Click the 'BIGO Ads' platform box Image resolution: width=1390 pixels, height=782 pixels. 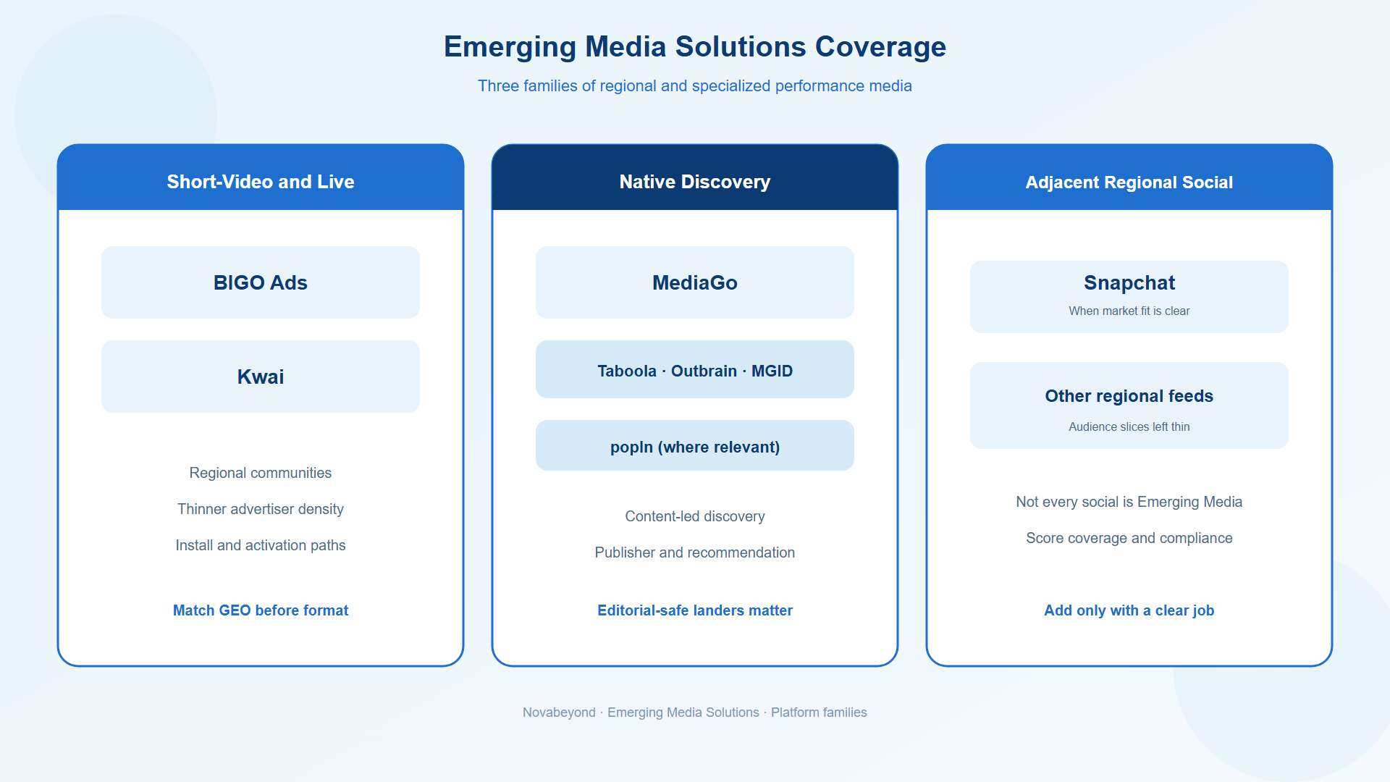point(261,282)
